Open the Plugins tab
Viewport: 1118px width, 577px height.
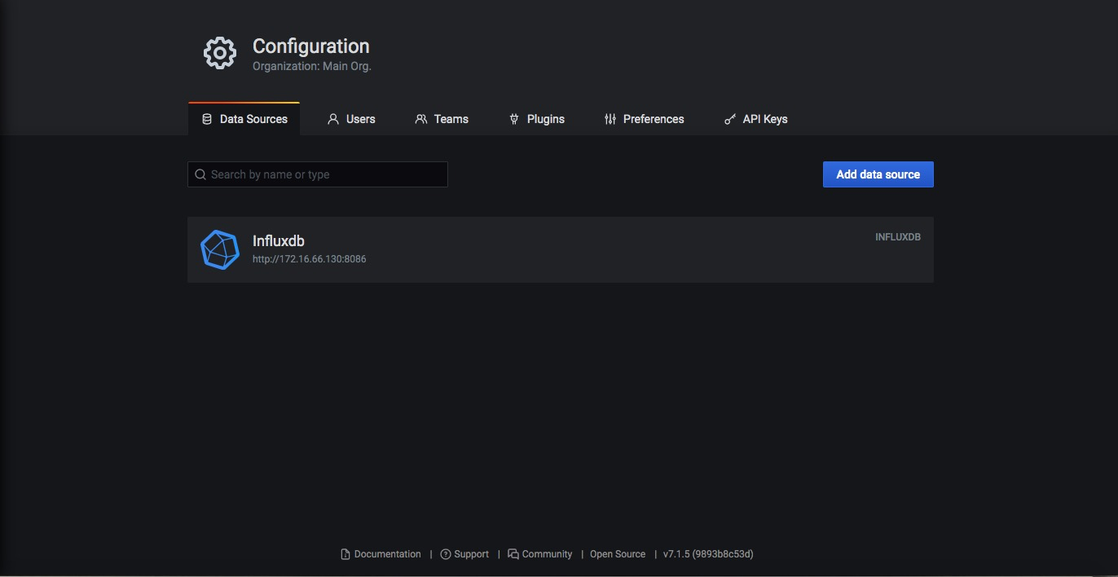[x=536, y=119]
